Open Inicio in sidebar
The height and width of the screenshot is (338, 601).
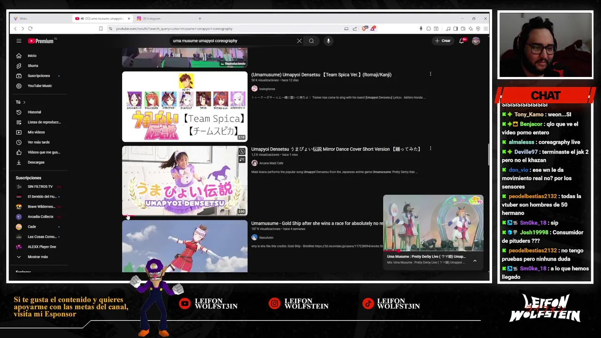point(32,56)
